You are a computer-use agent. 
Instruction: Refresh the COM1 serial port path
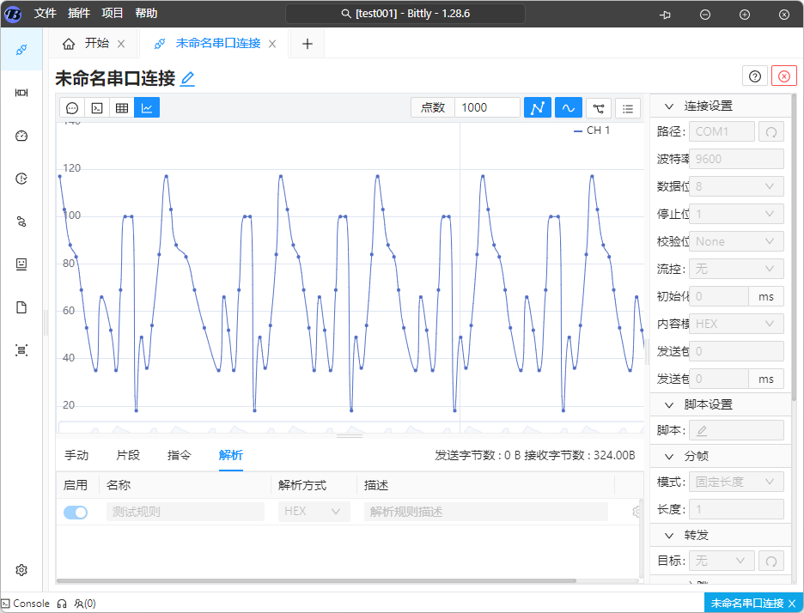point(771,132)
